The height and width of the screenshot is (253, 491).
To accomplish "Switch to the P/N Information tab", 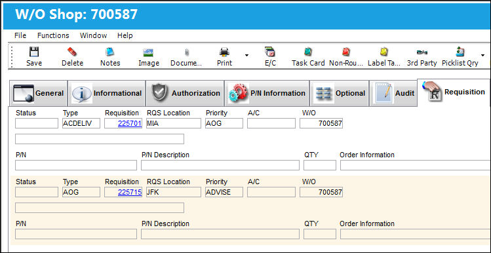I will point(267,93).
